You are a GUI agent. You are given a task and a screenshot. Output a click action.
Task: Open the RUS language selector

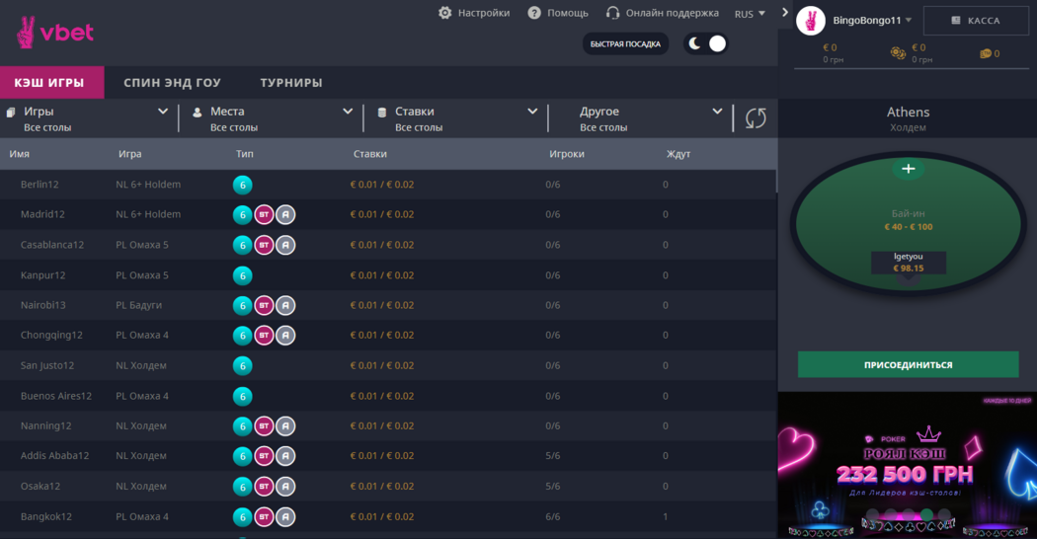[x=750, y=14]
